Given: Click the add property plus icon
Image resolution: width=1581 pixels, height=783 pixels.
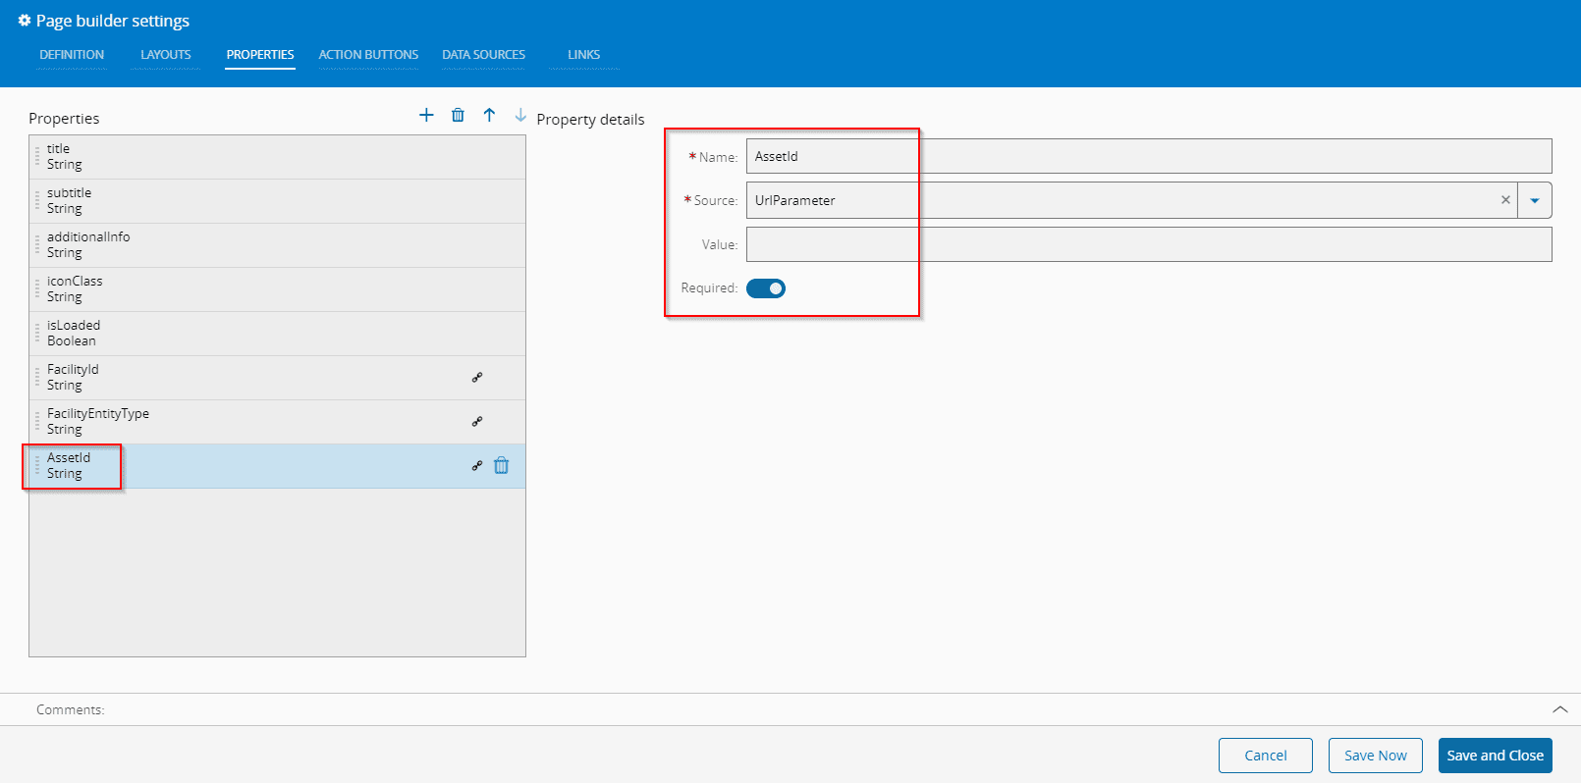Looking at the screenshot, I should coord(426,115).
